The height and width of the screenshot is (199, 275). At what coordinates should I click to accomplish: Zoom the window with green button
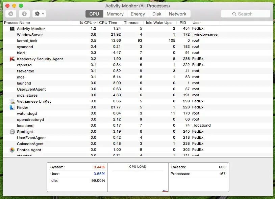tap(21, 6)
